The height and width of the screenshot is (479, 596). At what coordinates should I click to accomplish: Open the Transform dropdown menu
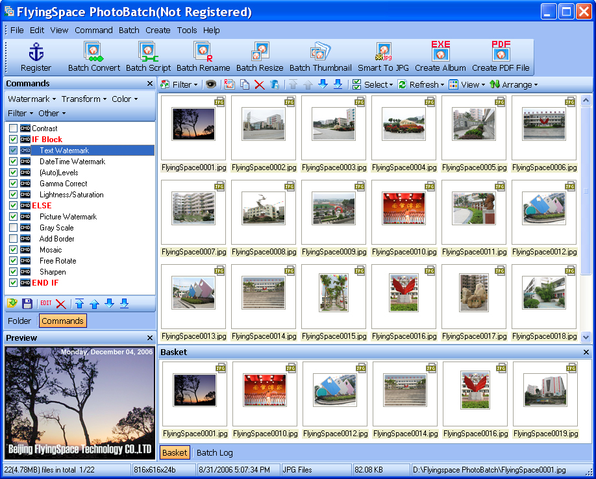84,99
